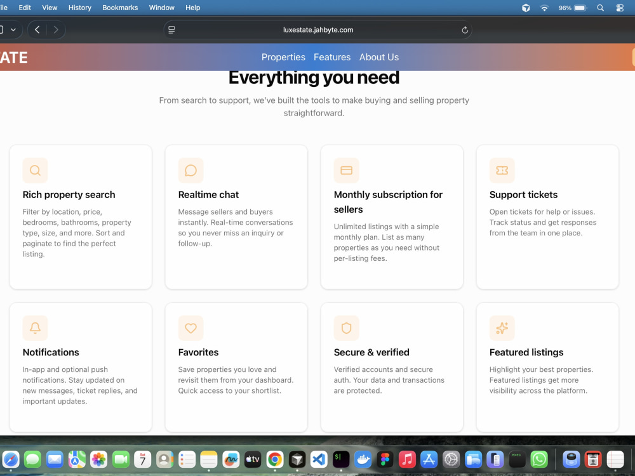
Task: Click the 'Support tickets' heading
Action: [524, 195]
